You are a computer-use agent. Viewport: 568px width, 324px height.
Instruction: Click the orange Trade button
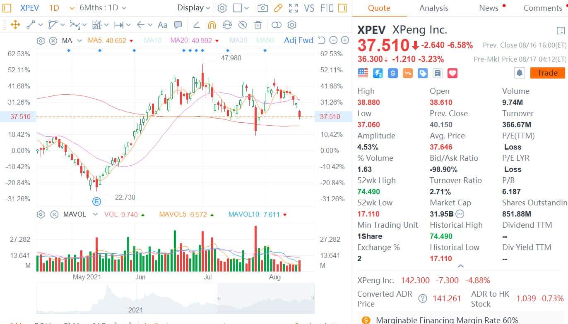click(x=547, y=73)
